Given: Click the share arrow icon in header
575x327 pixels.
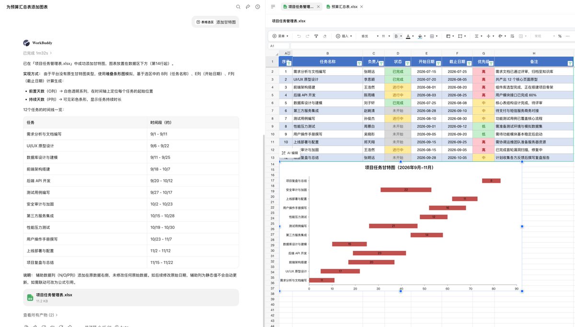Looking at the screenshot, I should (248, 7).
